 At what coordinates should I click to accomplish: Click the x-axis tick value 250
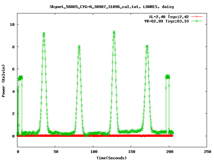click(208, 152)
